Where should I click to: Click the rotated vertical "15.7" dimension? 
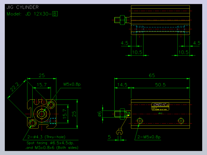(64, 114)
